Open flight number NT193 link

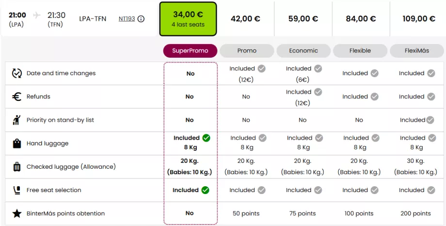[x=127, y=19]
